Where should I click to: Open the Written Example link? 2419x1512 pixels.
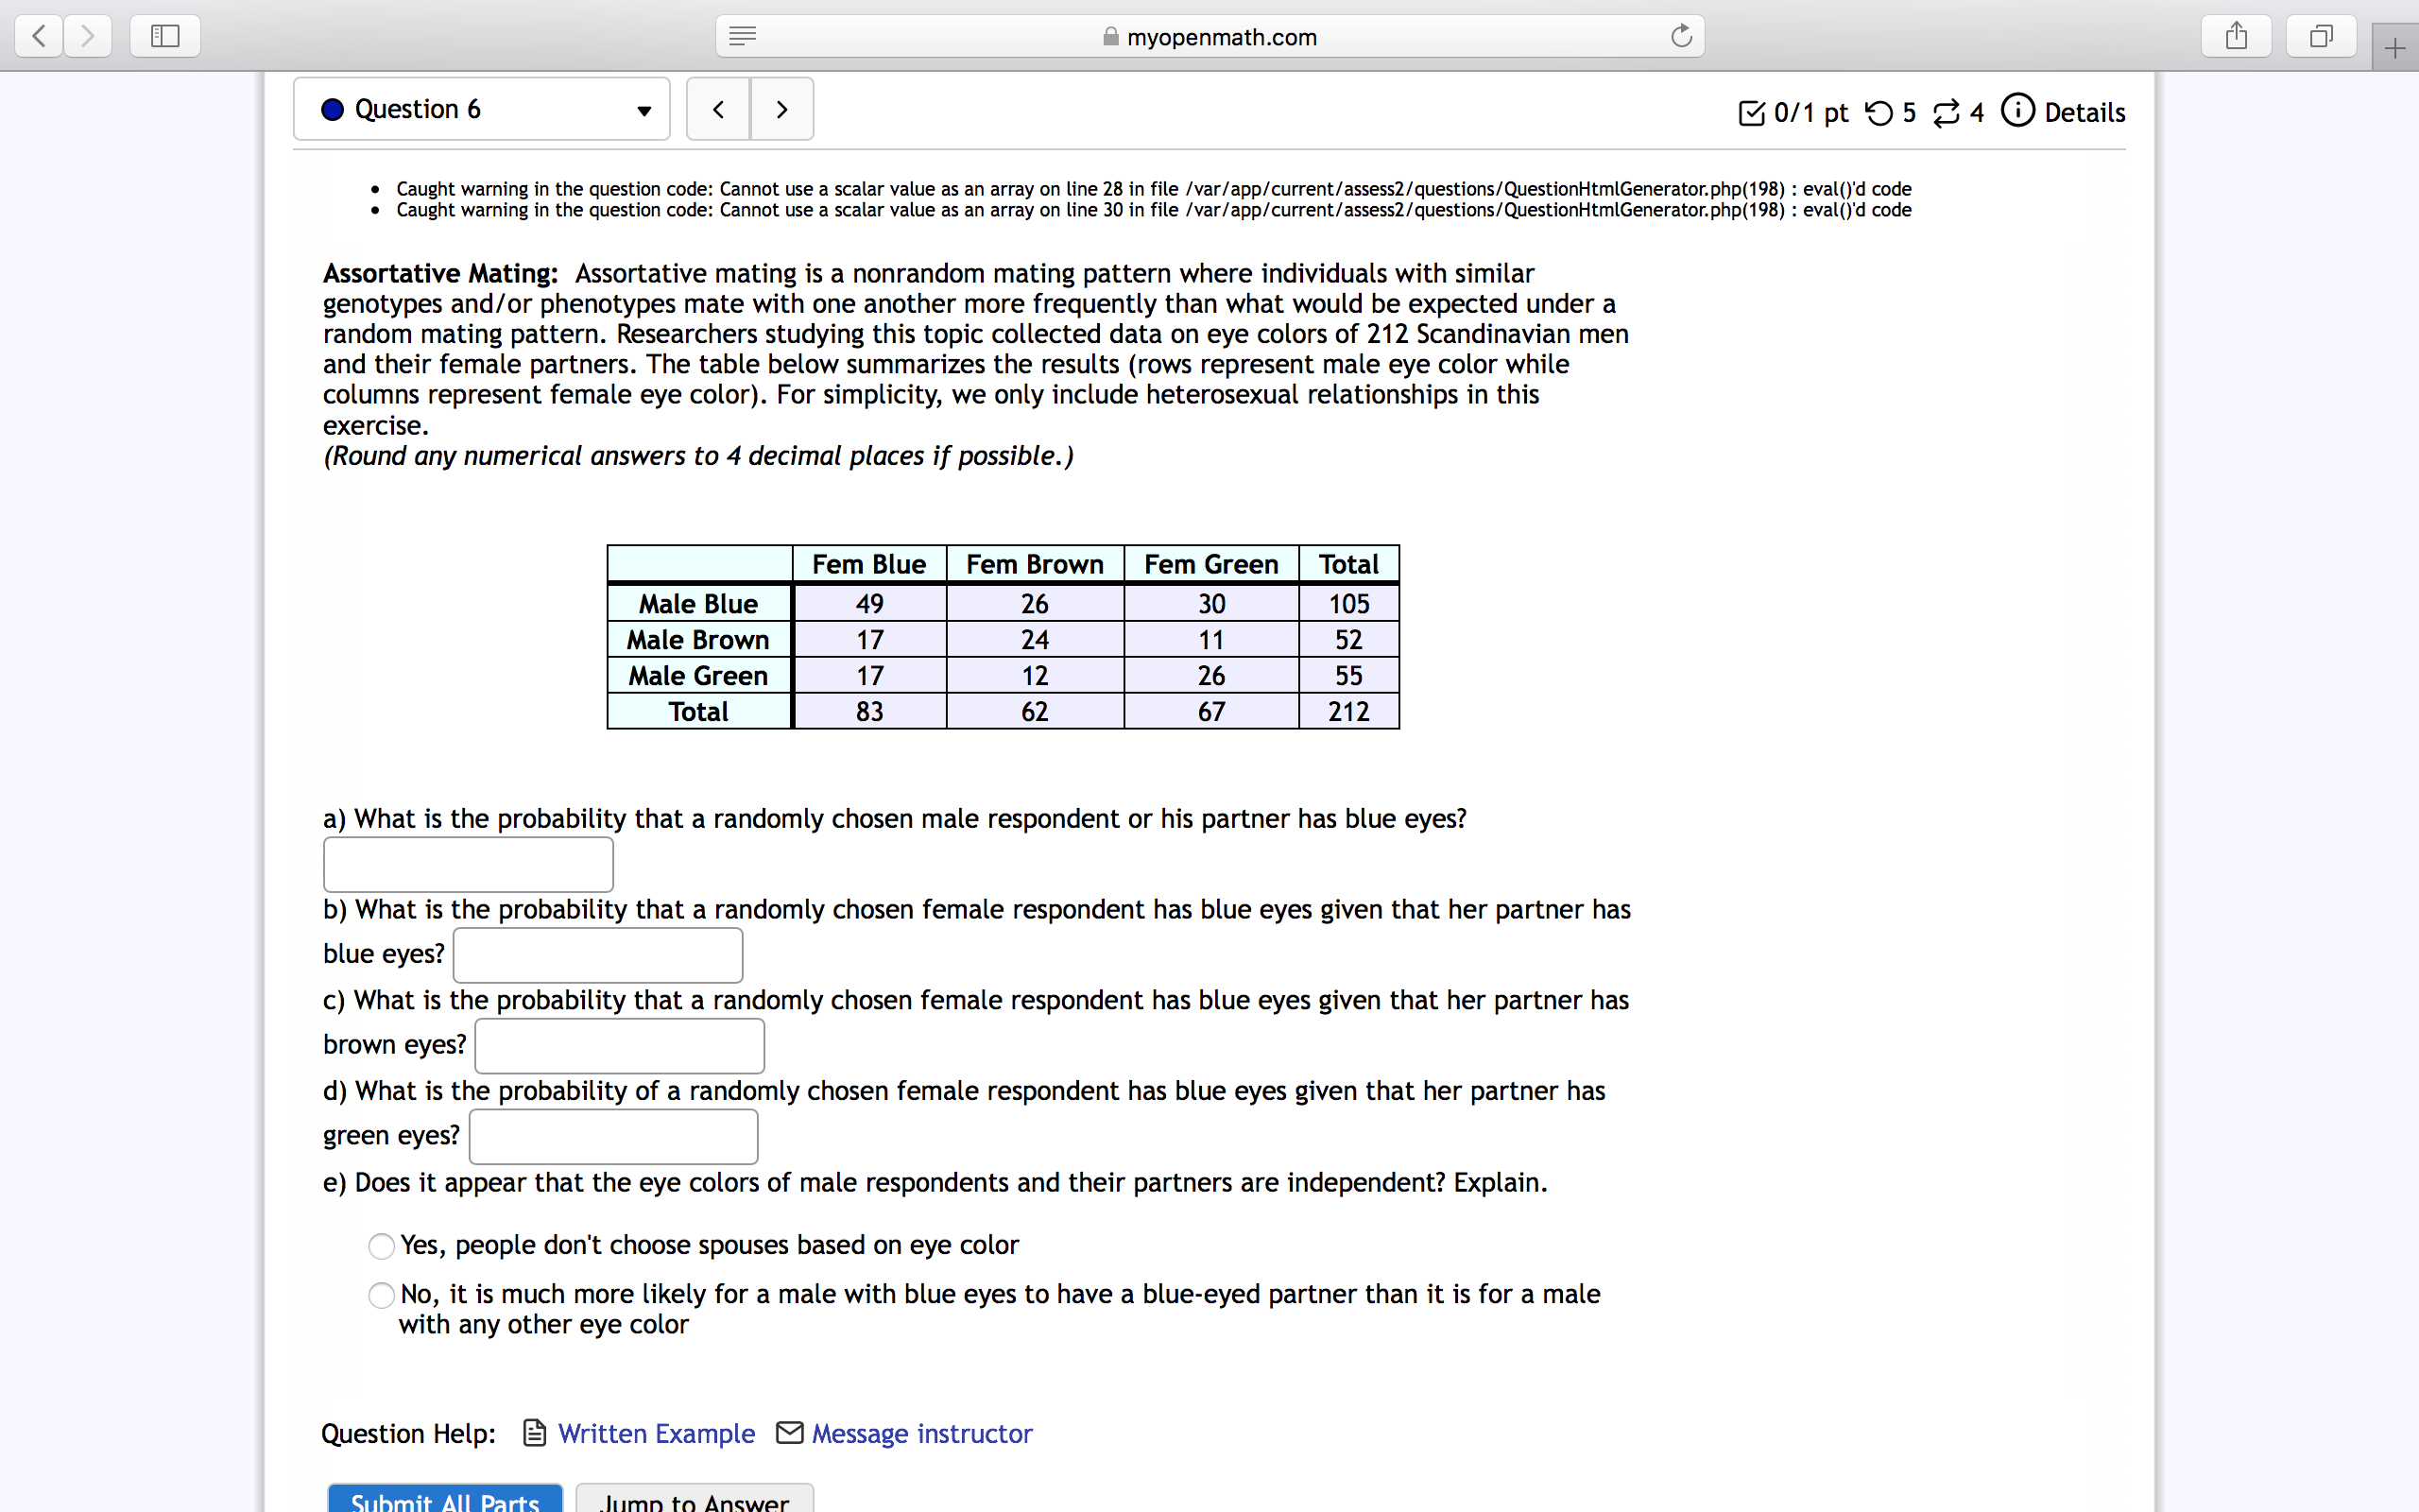click(x=656, y=1433)
